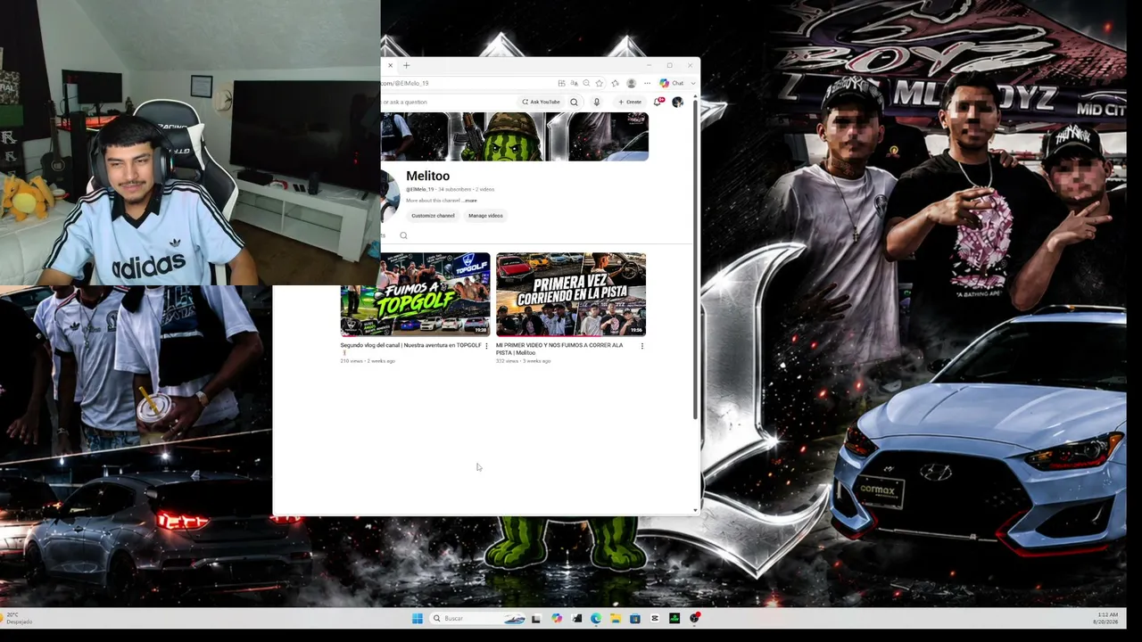The width and height of the screenshot is (1142, 642).
Task: Open the browser profile avatar
Action: pos(632,83)
